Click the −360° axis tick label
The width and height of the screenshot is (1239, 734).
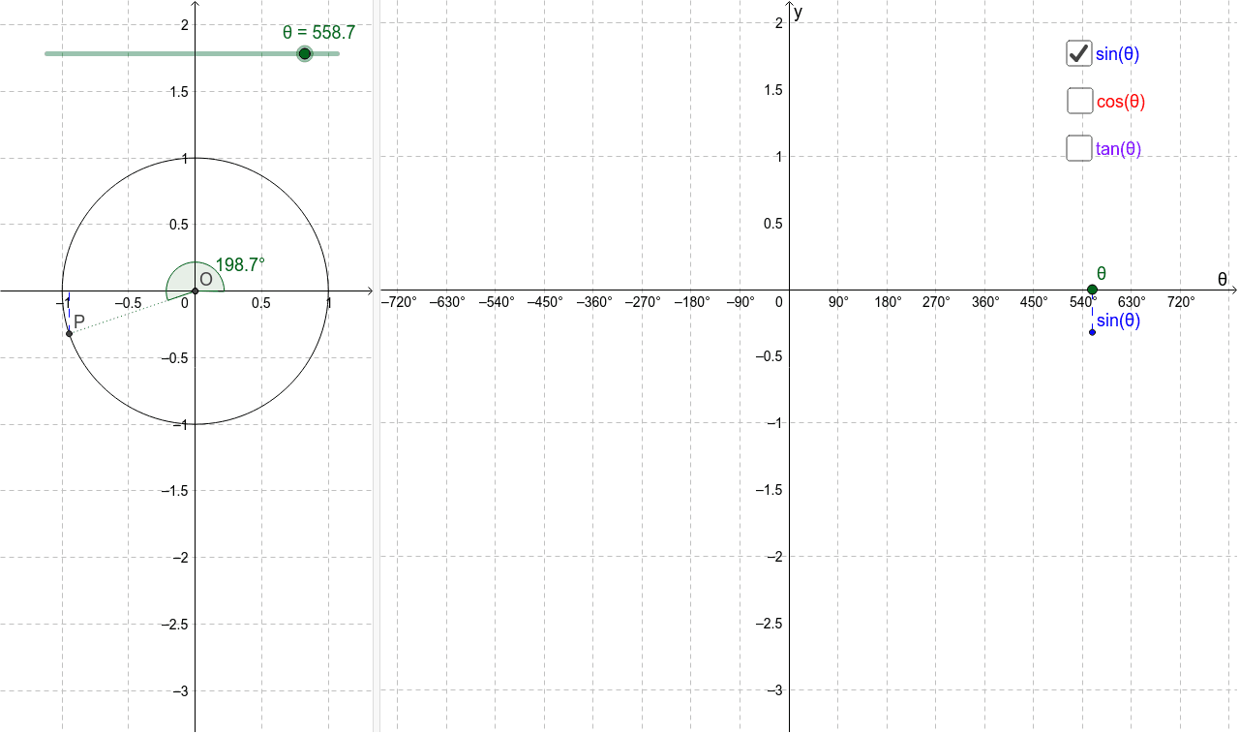594,302
